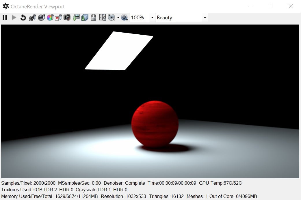Minimize the OctaneRender Viewport window
The image size is (301, 200).
pos(250,6)
